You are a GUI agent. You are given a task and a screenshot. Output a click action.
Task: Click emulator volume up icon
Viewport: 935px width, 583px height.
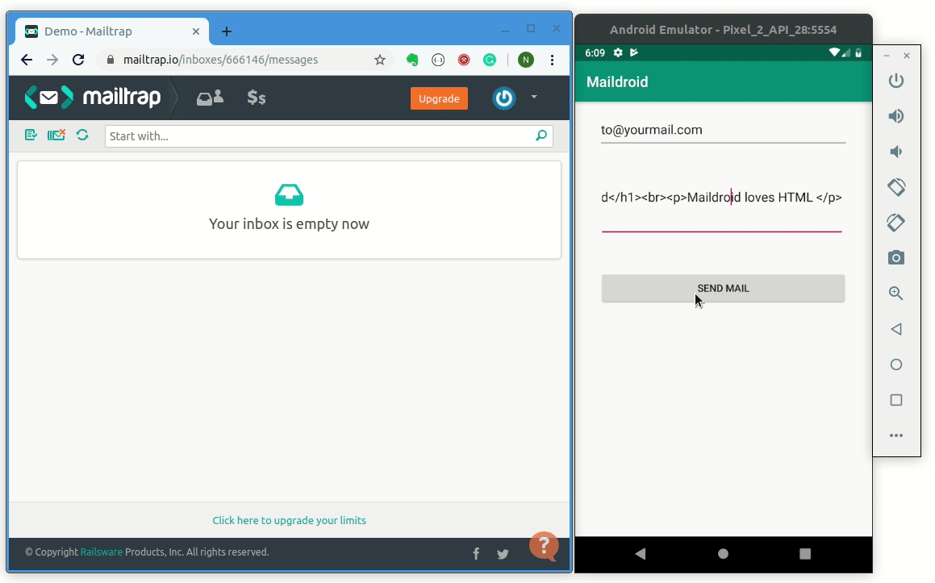coord(895,116)
